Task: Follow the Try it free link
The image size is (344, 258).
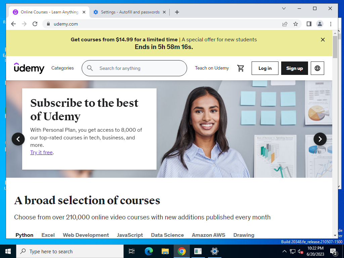Action: click(41, 153)
